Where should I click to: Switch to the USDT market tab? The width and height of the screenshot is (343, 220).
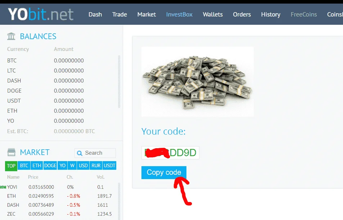tap(109, 165)
